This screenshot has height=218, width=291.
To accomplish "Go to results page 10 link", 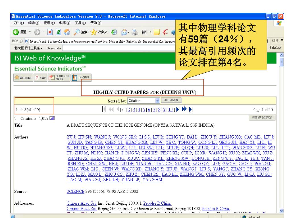I will coord(171,110).
